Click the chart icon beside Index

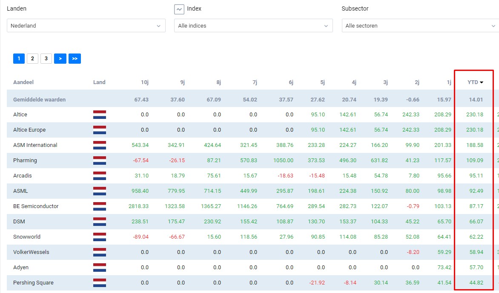179,9
